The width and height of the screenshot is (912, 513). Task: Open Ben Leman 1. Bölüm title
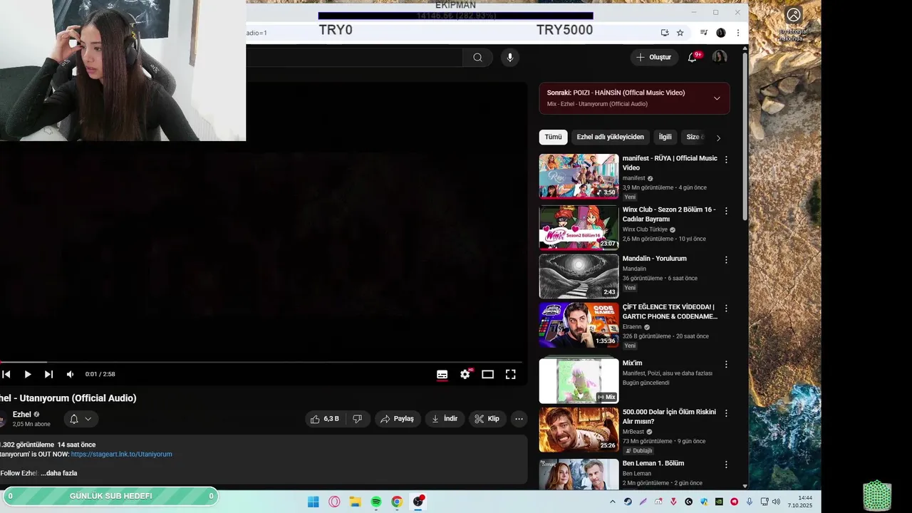click(x=653, y=463)
